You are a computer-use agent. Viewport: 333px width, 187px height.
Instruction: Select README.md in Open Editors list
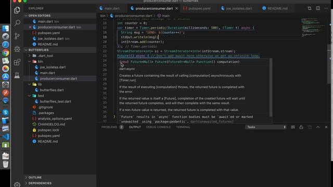[47, 44]
